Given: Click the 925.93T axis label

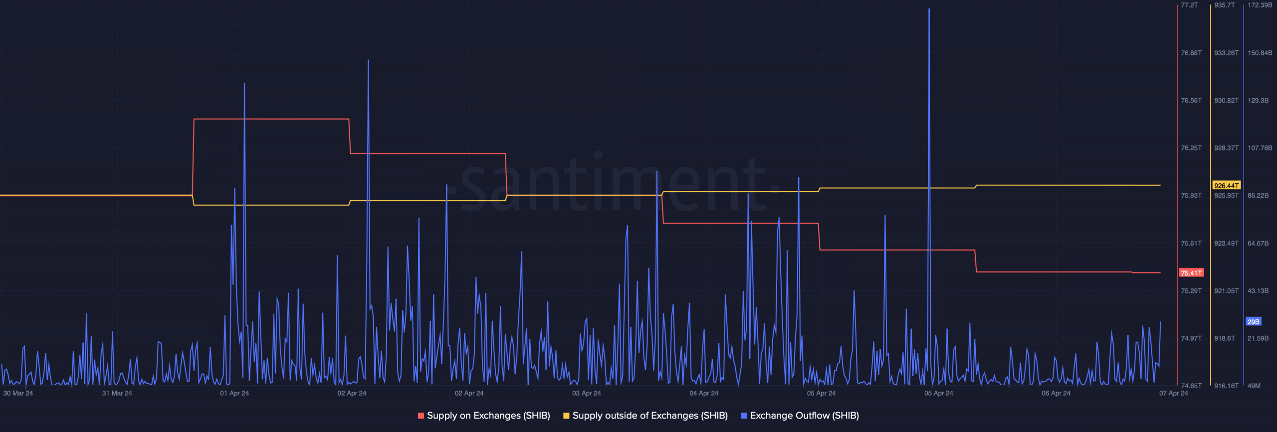Looking at the screenshot, I should tap(1227, 195).
